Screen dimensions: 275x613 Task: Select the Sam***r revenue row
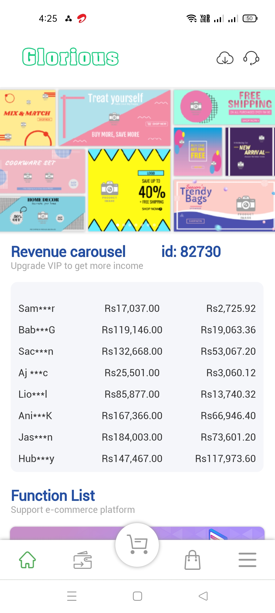(x=137, y=309)
